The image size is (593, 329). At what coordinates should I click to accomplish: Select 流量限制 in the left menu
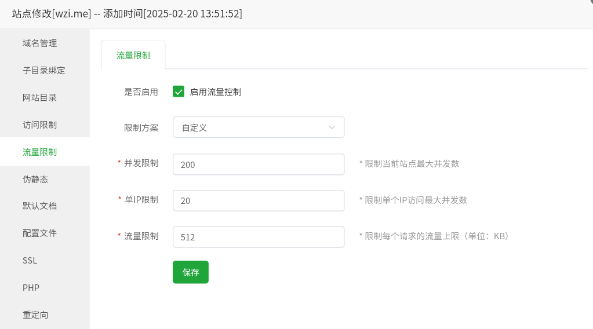pyautogui.click(x=39, y=152)
